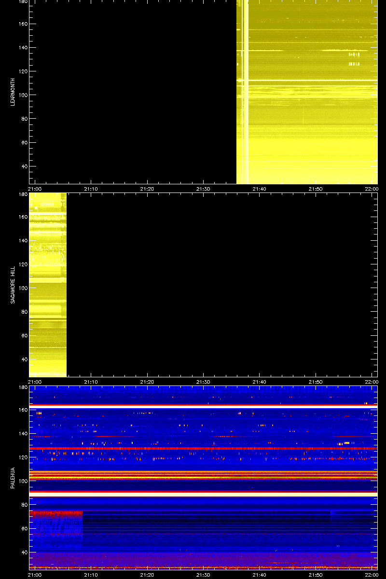
Task: Select the Learmonth yellow spectrogram data region
Action: [x=307, y=92]
